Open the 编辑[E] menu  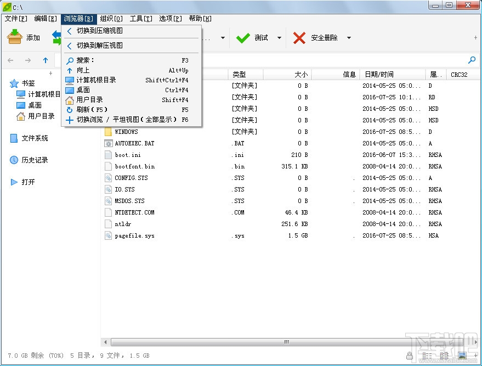pos(46,19)
